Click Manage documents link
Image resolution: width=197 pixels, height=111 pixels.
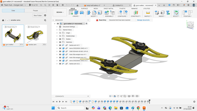(x=143, y=20)
